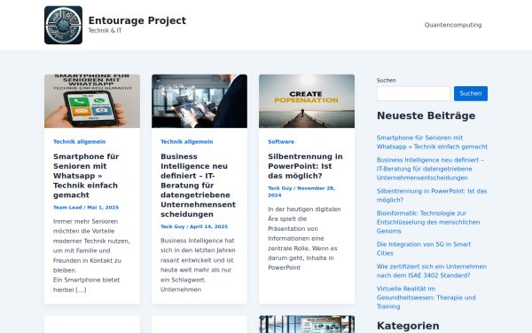Open sidebar link Virtuelle Realität im Gesundheitswesen

(x=426, y=297)
